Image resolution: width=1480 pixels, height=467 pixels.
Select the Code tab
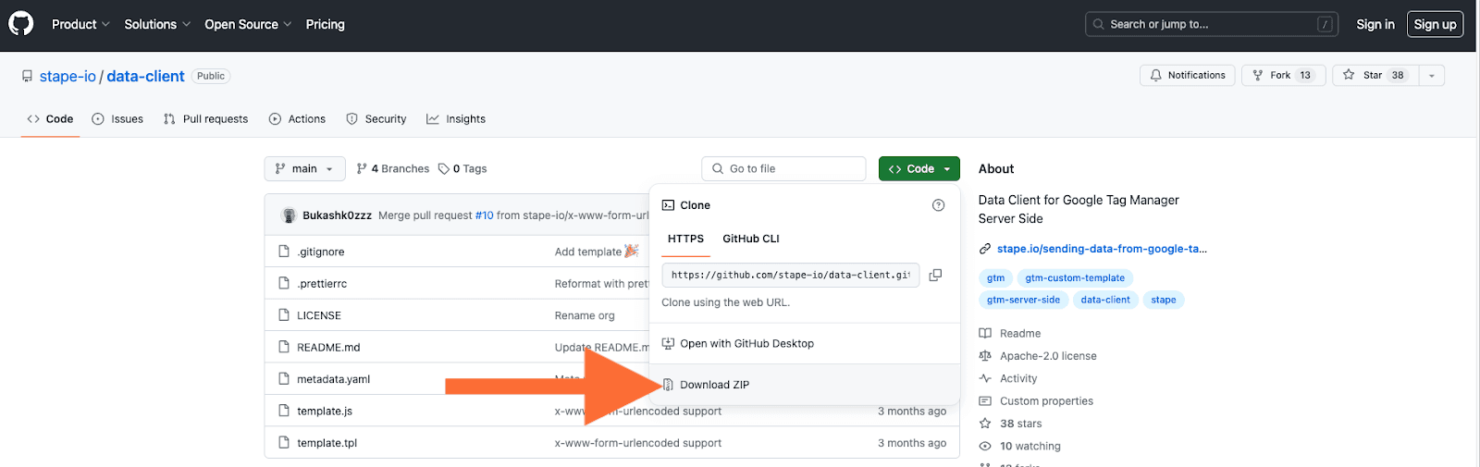(x=50, y=118)
